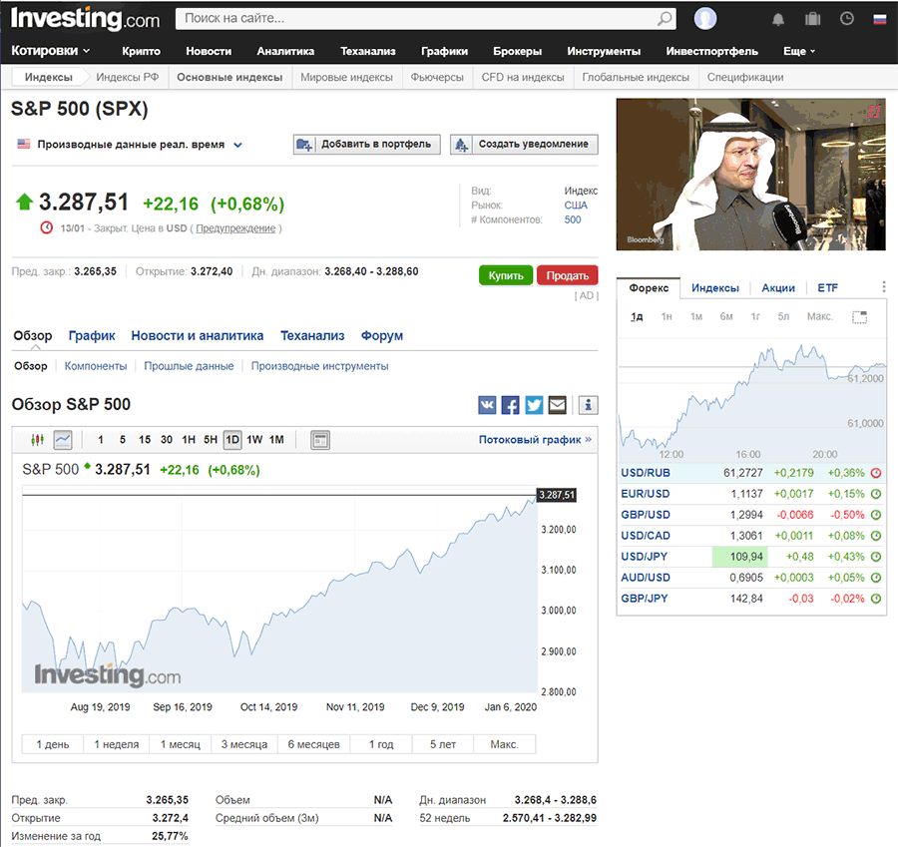898x847 pixels.
Task: Select the area chart type icon
Action: (63, 440)
